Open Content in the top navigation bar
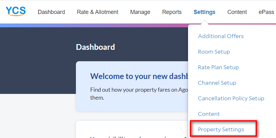The image size is (276, 138). click(x=237, y=12)
